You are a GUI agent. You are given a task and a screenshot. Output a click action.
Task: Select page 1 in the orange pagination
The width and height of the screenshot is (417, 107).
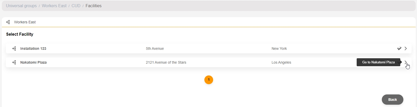[209, 80]
